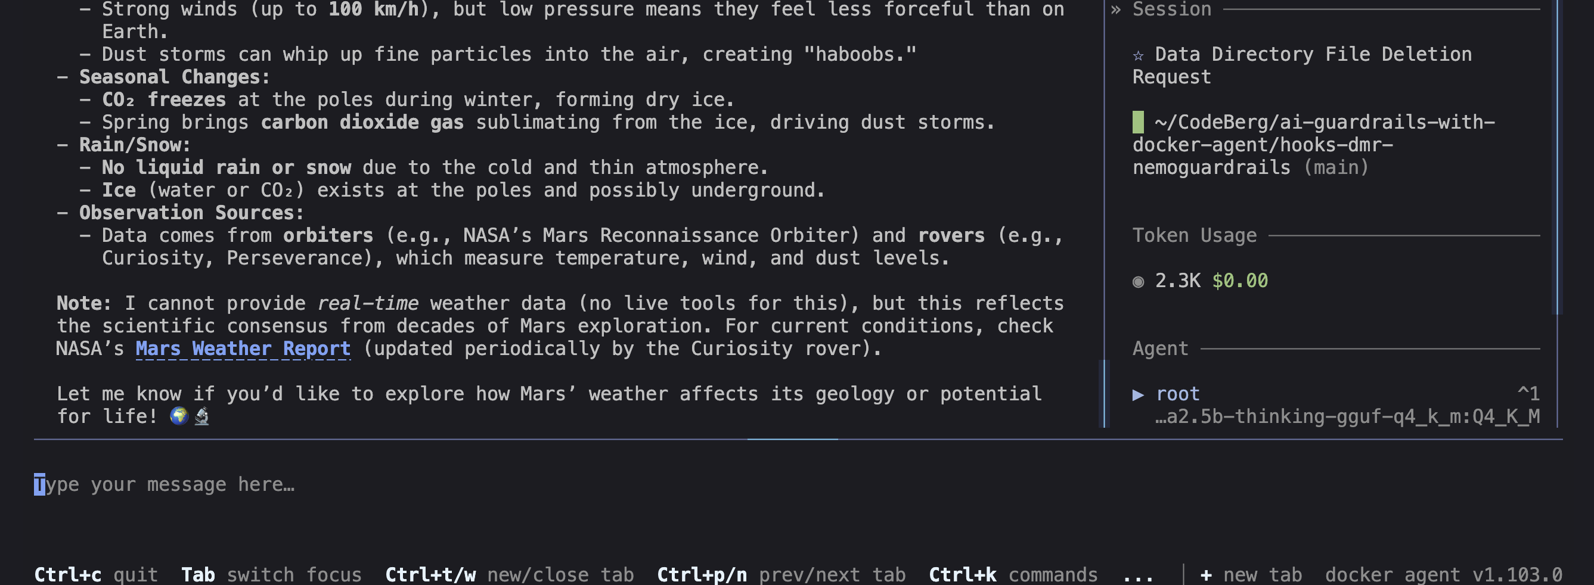Collapse the Session sidebar chevron
Image resolution: width=1594 pixels, height=585 pixels.
coord(1116,10)
